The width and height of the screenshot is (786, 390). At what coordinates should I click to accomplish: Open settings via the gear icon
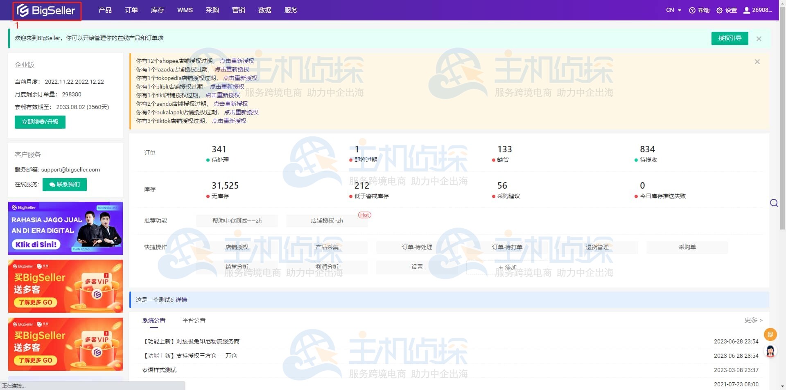tap(719, 10)
